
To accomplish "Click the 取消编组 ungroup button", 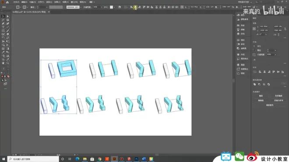I will click(x=278, y=96).
